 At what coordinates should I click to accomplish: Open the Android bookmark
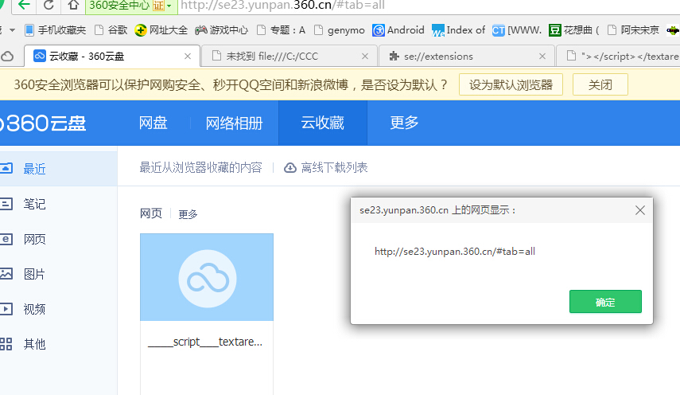coord(398,30)
